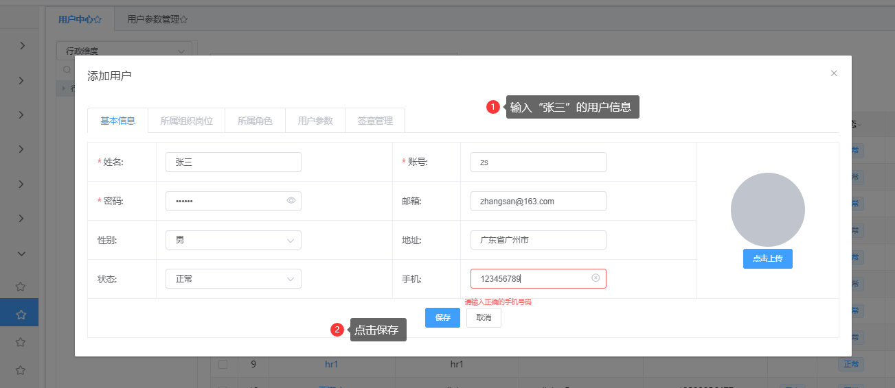Toggle password visibility eye icon
Viewport: 895px width, 388px height.
click(x=291, y=201)
